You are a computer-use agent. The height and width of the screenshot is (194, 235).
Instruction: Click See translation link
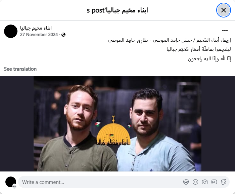pos(20,69)
